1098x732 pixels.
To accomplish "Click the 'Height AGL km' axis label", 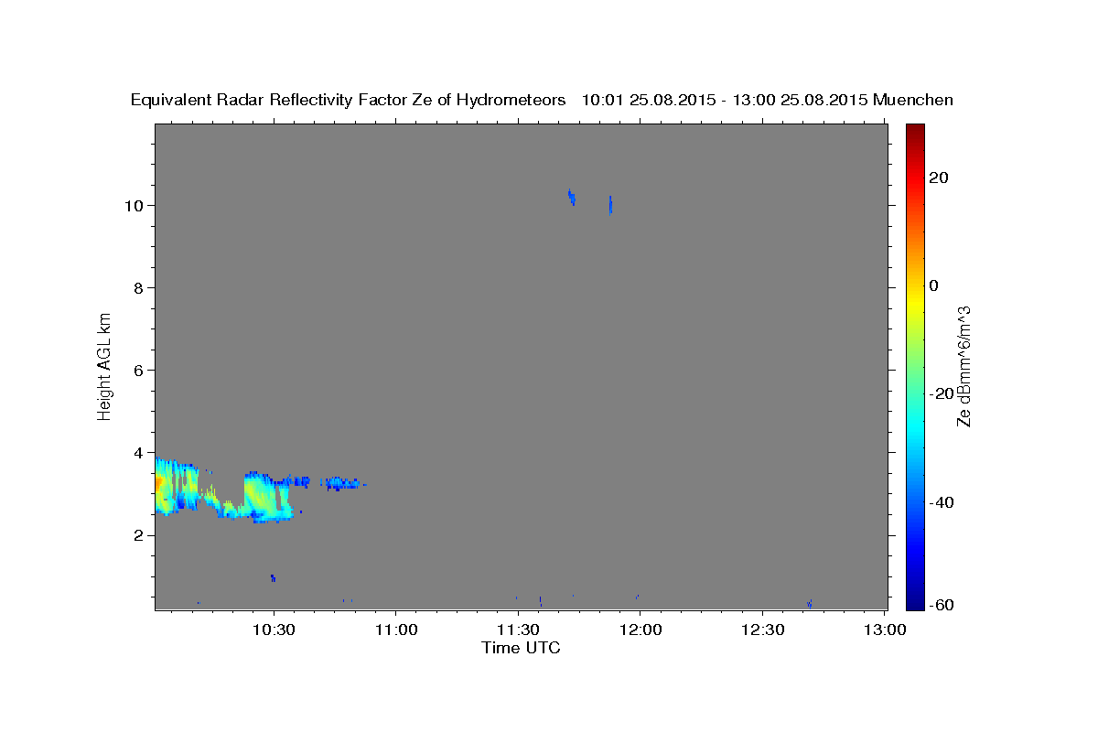I will pyautogui.click(x=104, y=365).
